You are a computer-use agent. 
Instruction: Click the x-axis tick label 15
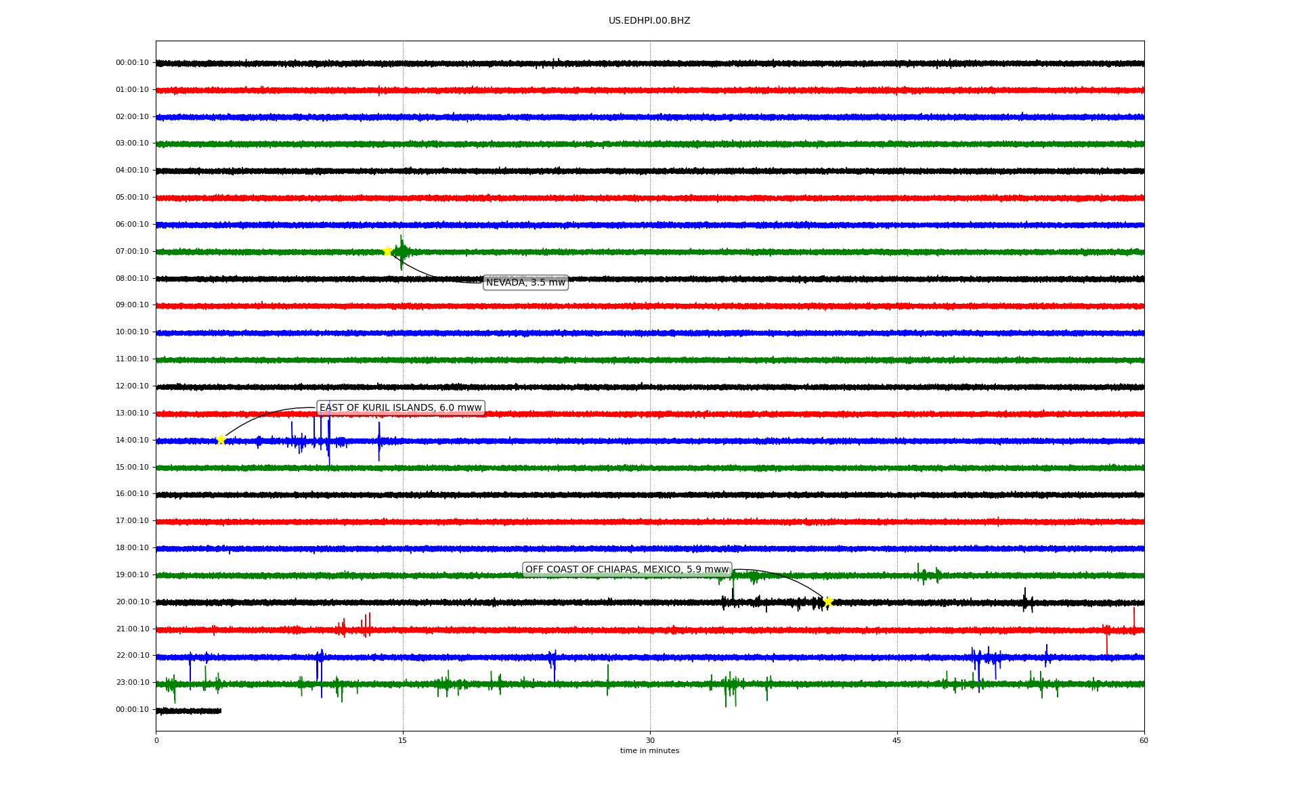click(x=403, y=740)
